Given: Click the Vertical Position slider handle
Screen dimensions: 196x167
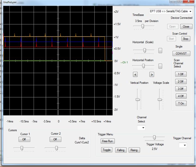Looking at the screenshot, I should (x=138, y=100).
